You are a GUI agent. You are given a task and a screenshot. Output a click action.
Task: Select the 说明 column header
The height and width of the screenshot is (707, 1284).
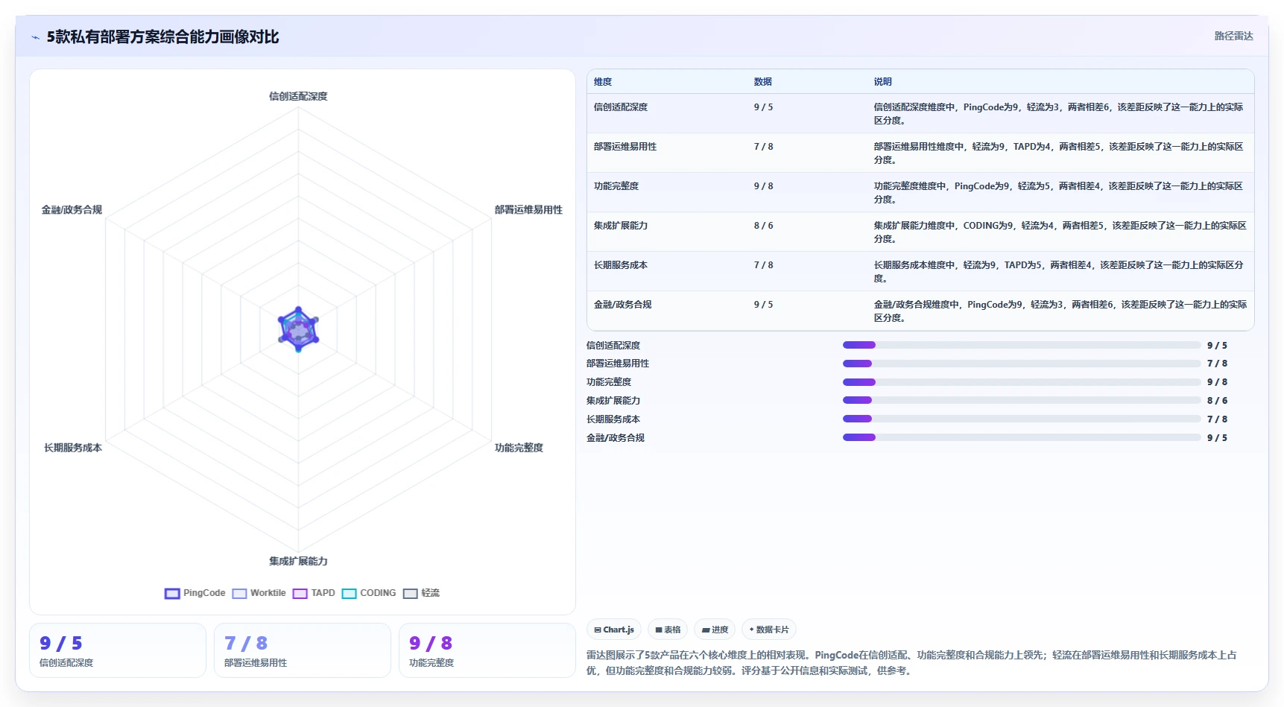pyautogui.click(x=883, y=82)
